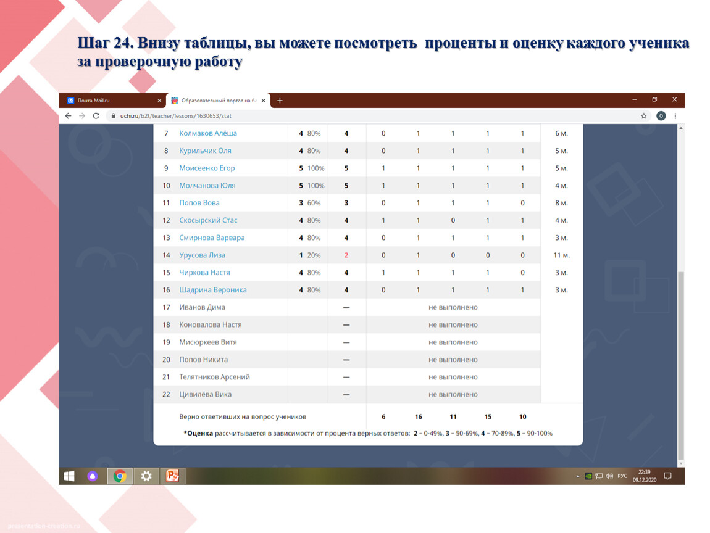
Task: Open student Урусова Лиза link
Action: click(202, 255)
